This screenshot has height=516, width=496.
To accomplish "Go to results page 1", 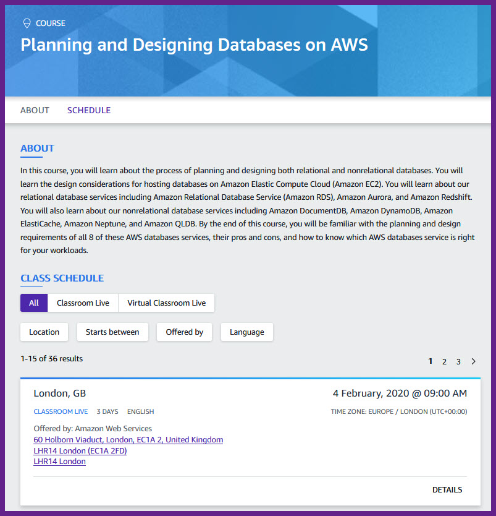I will tap(431, 361).
